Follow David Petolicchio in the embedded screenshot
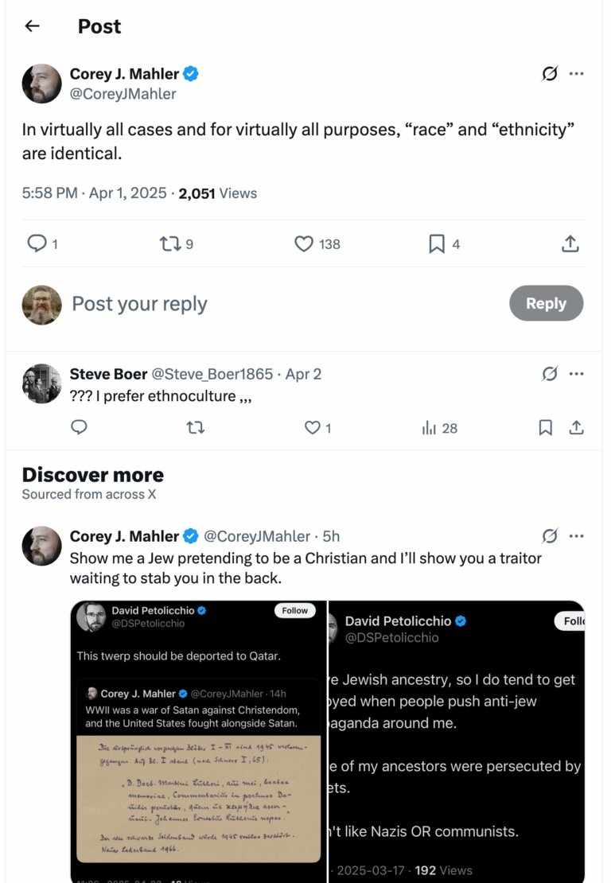611x883 pixels. click(x=294, y=610)
